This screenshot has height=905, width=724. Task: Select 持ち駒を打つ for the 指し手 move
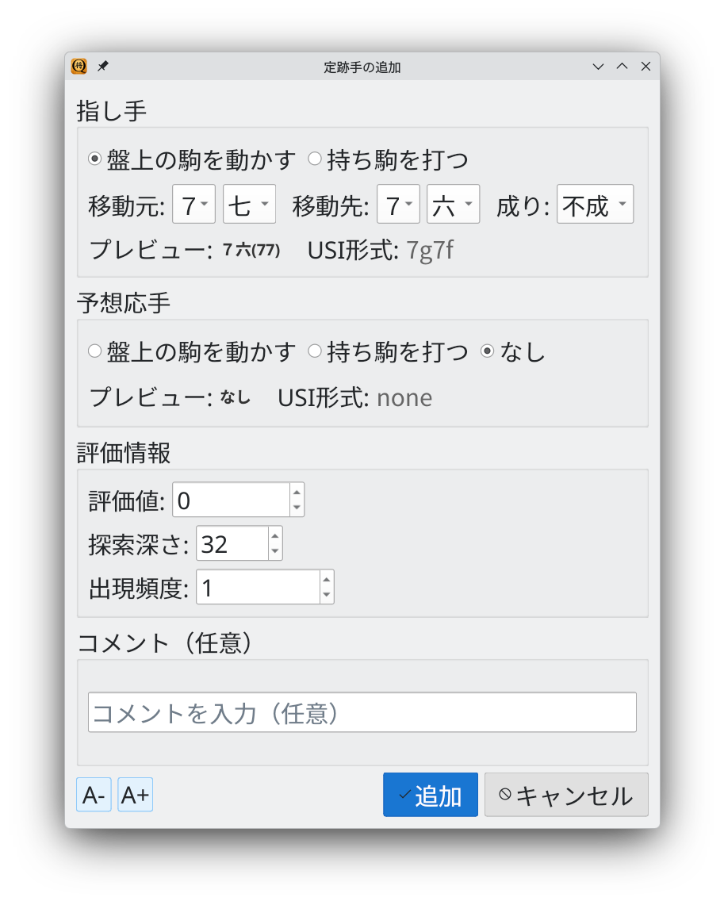316,158
